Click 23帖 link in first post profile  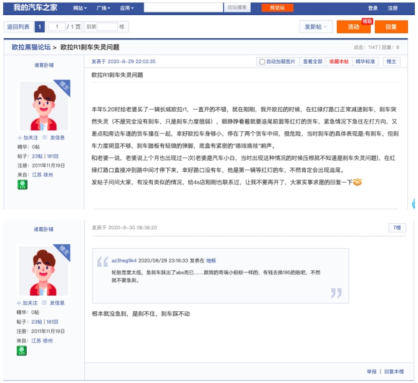(37, 156)
